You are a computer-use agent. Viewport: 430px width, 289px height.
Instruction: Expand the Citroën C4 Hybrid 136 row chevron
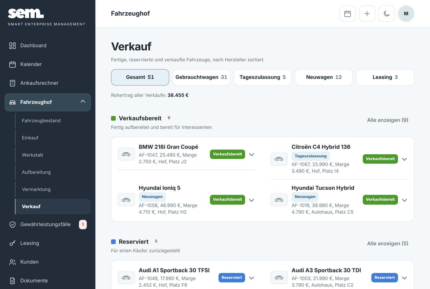(404, 159)
